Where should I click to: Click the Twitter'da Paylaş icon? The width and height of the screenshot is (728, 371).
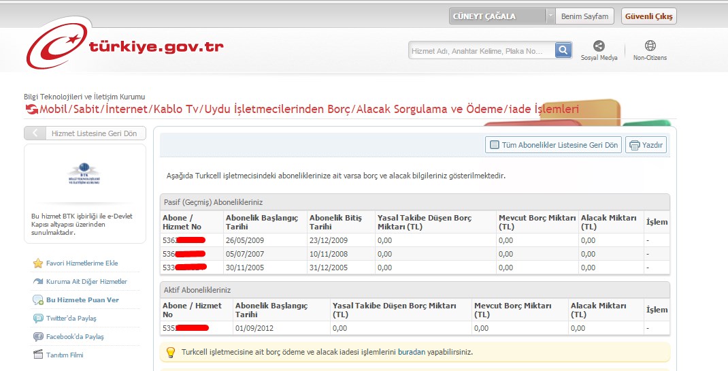[x=38, y=319]
